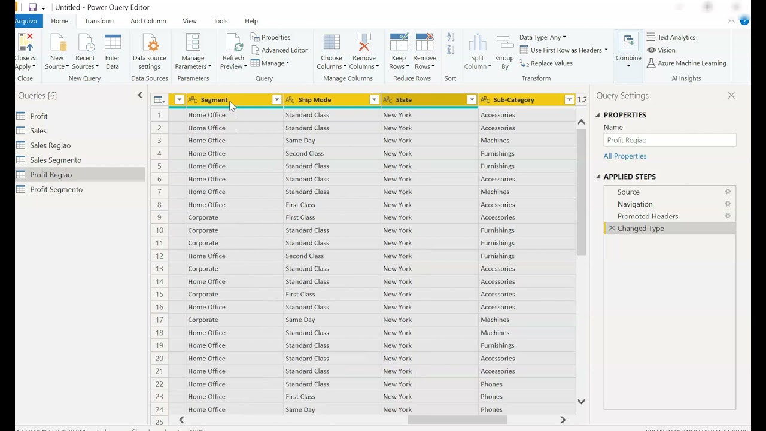Open the Sub-Category column filter dropdown

569,100
